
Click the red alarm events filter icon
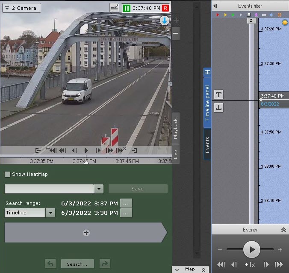click(x=217, y=15)
